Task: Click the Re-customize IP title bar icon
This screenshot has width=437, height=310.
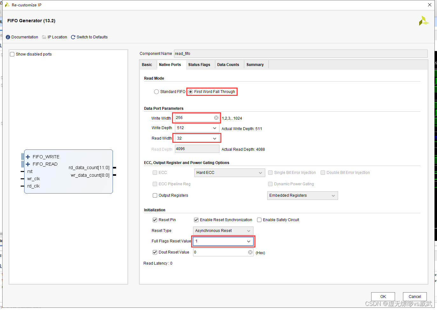Action: pyautogui.click(x=7, y=5)
